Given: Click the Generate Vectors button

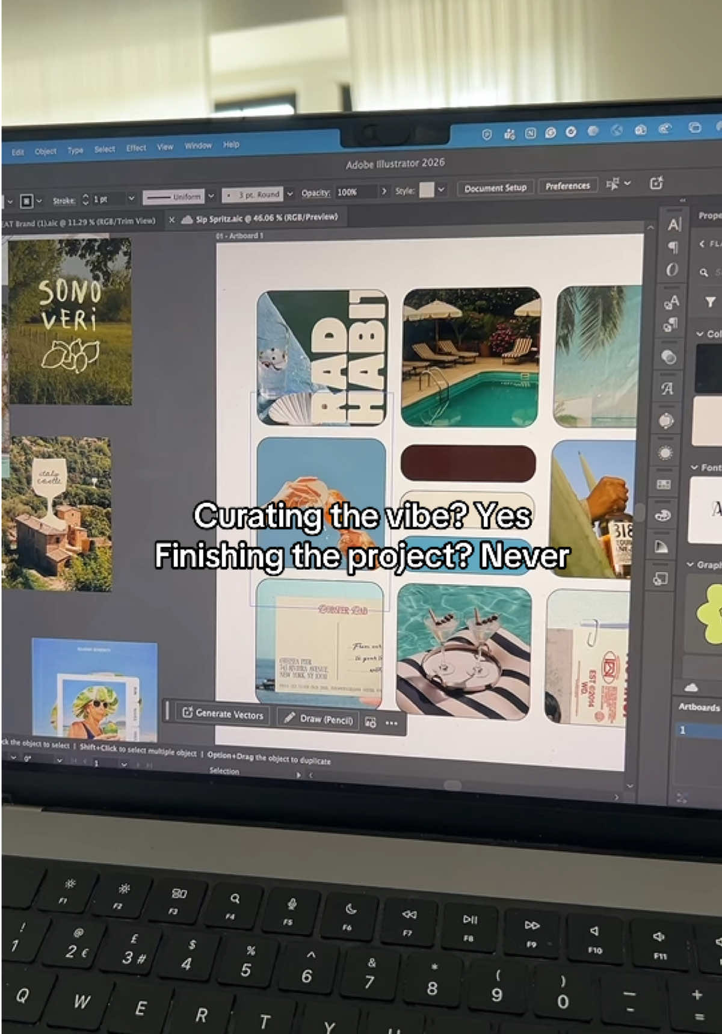Looking at the screenshot, I should 223,713.
